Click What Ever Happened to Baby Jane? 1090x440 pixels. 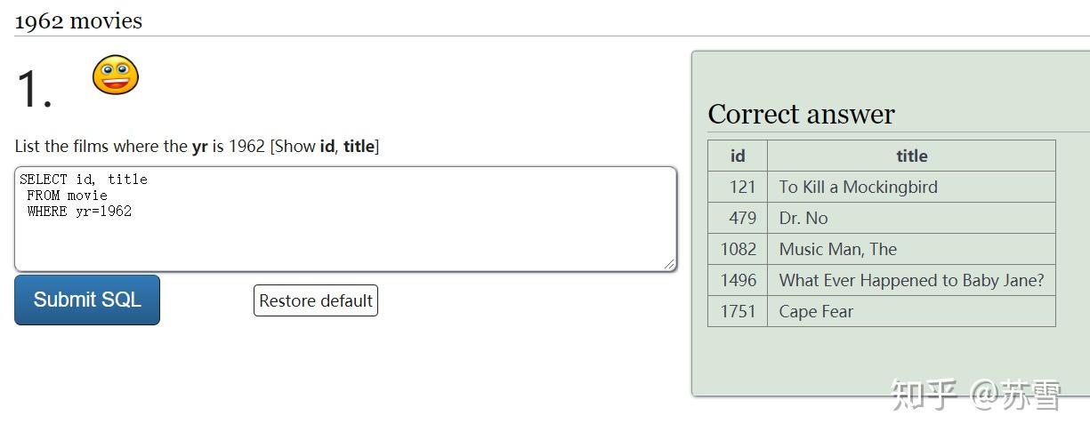click(911, 280)
